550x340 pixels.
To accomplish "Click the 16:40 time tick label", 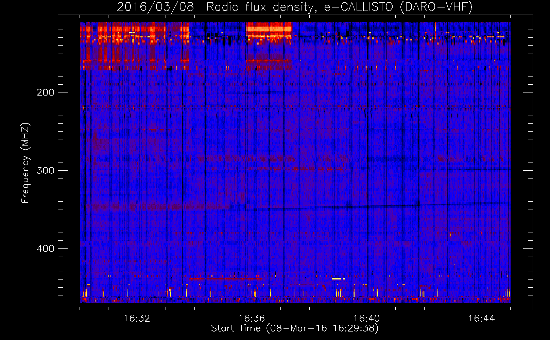I will click(367, 319).
